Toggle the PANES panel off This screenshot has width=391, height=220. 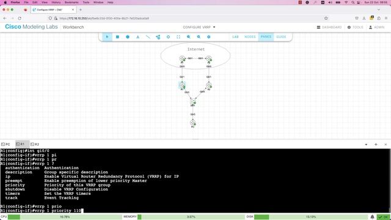(x=266, y=37)
